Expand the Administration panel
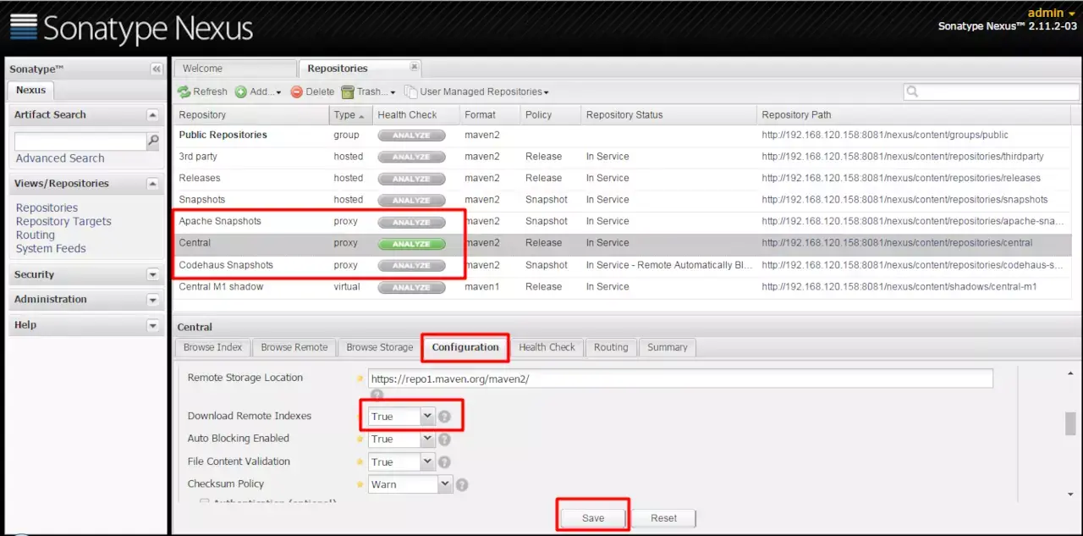 point(152,300)
